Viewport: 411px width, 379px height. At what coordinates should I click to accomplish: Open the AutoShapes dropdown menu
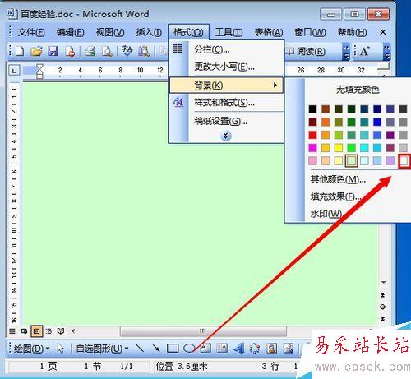click(102, 349)
